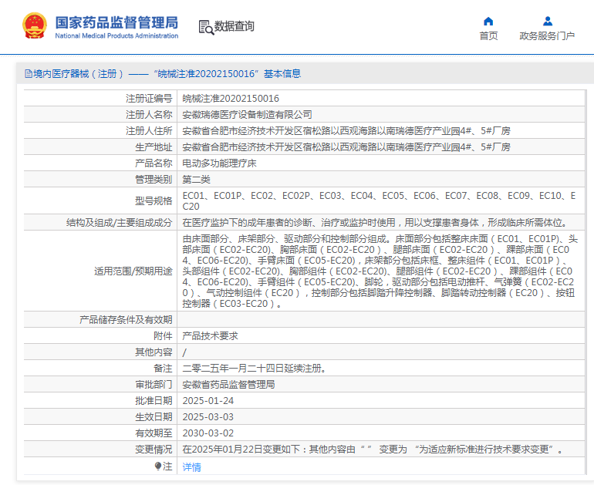Viewport: 594px width, 485px height.
Task: Click the 其他内容 label
Action: tap(154, 352)
